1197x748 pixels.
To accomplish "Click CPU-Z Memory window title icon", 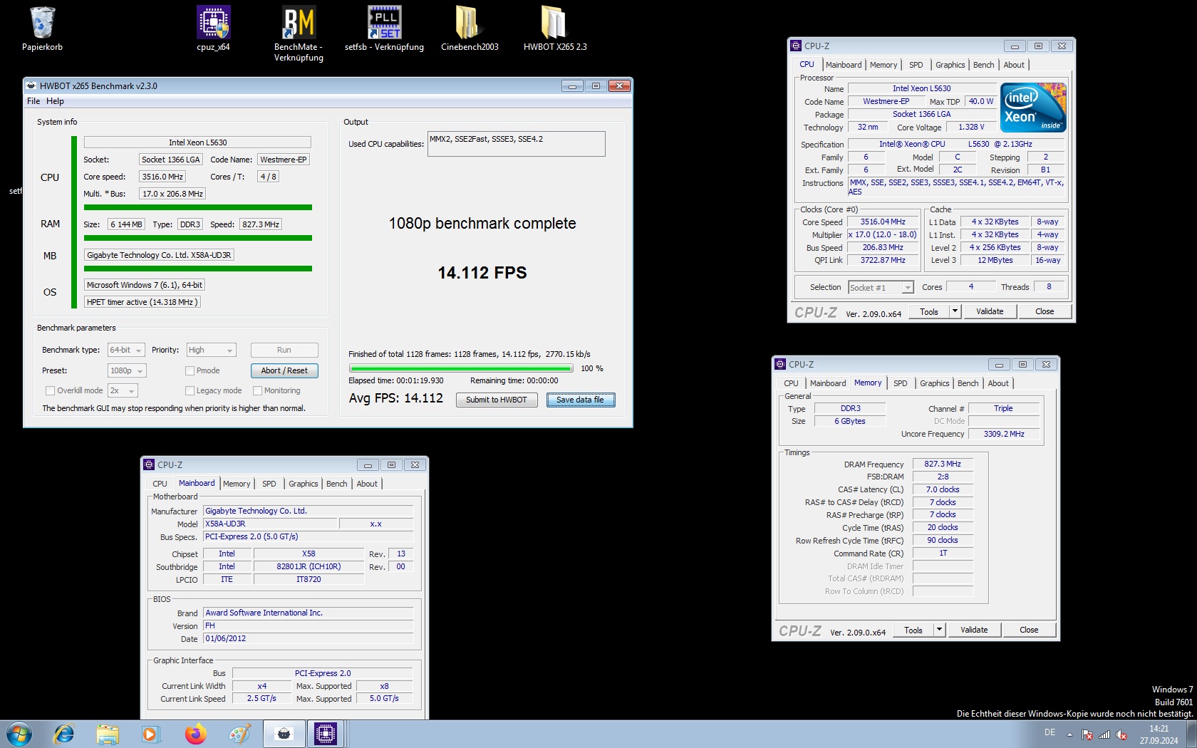I will coord(780,364).
